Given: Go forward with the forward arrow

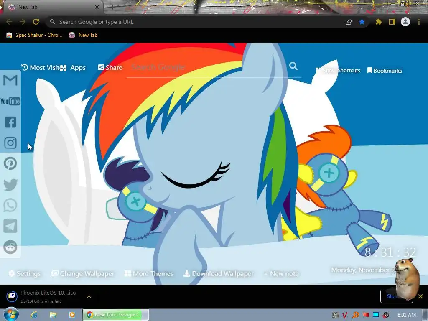Looking at the screenshot, I should pyautogui.click(x=23, y=22).
